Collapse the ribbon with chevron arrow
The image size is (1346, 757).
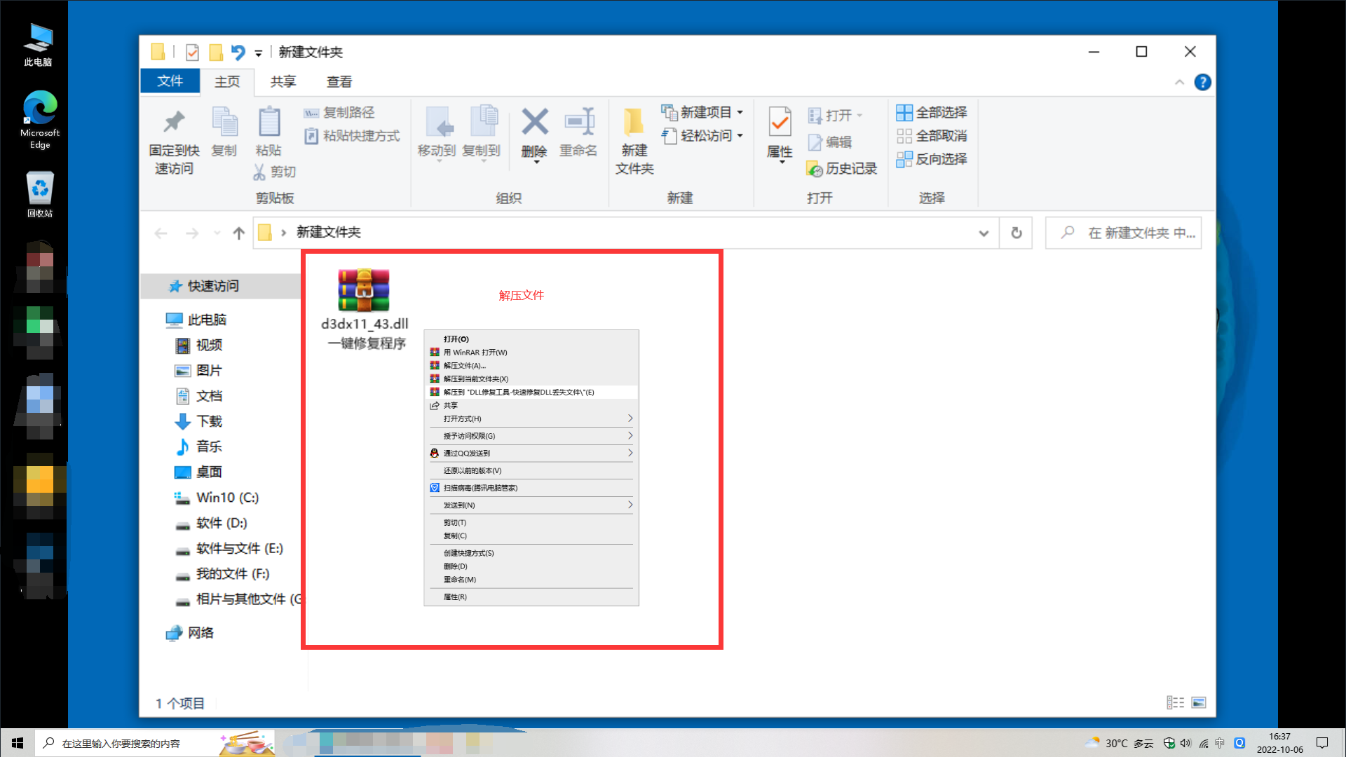point(1179,83)
